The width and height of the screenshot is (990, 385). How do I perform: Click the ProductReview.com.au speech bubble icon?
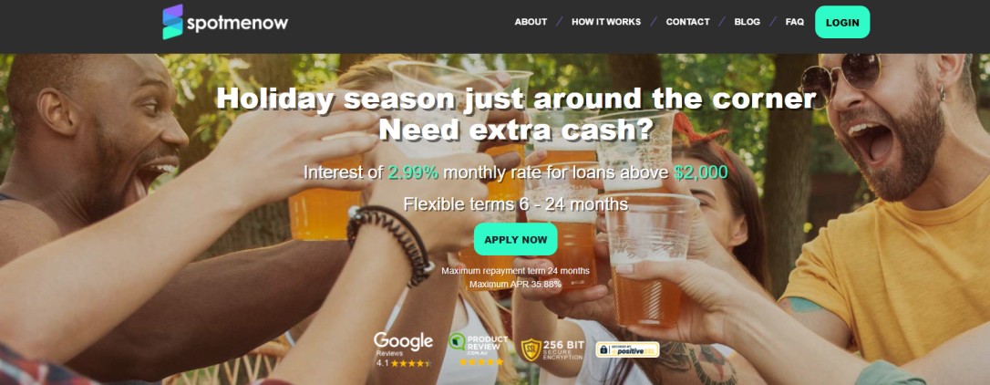tap(457, 342)
